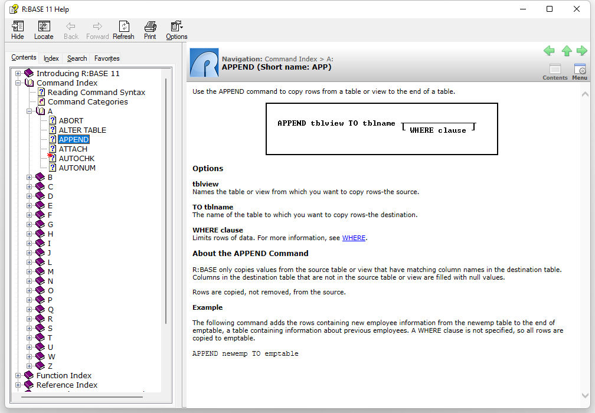Open the Options toolbar menu
The width and height of the screenshot is (595, 413).
coord(176,30)
